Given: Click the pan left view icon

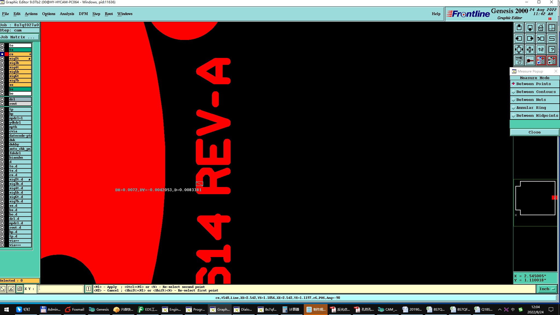Looking at the screenshot, I should coord(519,39).
